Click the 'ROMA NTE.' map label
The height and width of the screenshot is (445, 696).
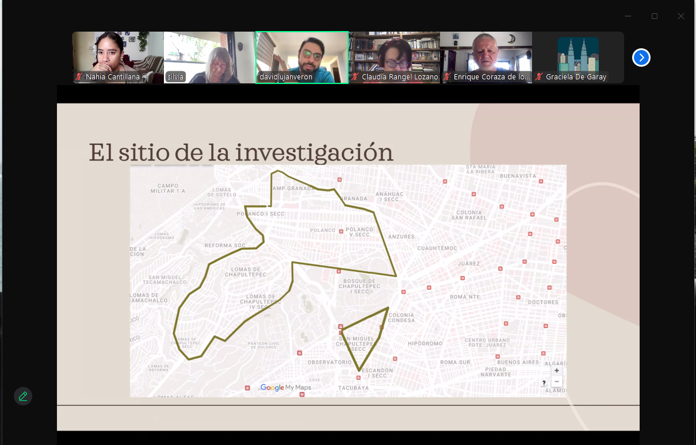point(465,297)
